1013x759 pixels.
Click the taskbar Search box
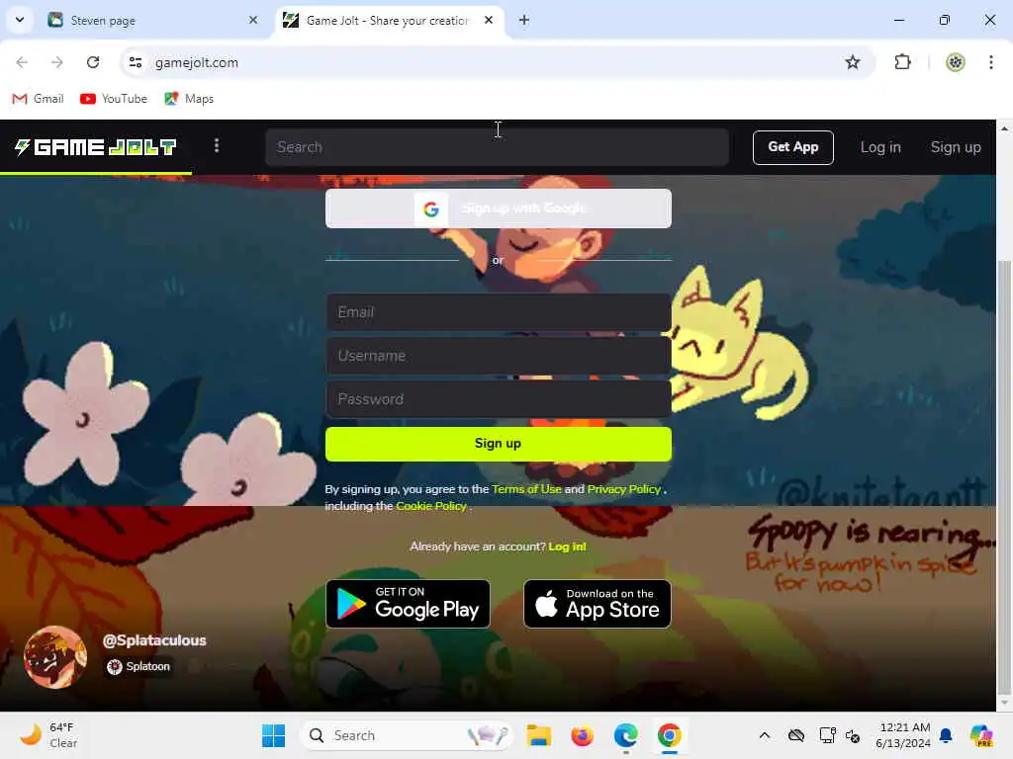tap(407, 735)
